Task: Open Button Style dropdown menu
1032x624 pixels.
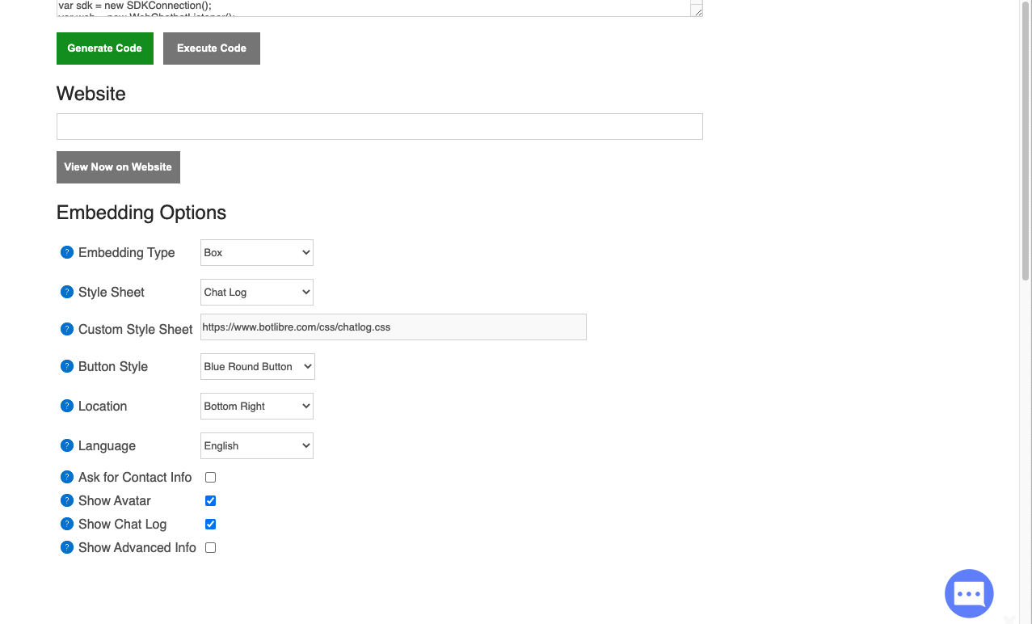Action: (x=257, y=366)
